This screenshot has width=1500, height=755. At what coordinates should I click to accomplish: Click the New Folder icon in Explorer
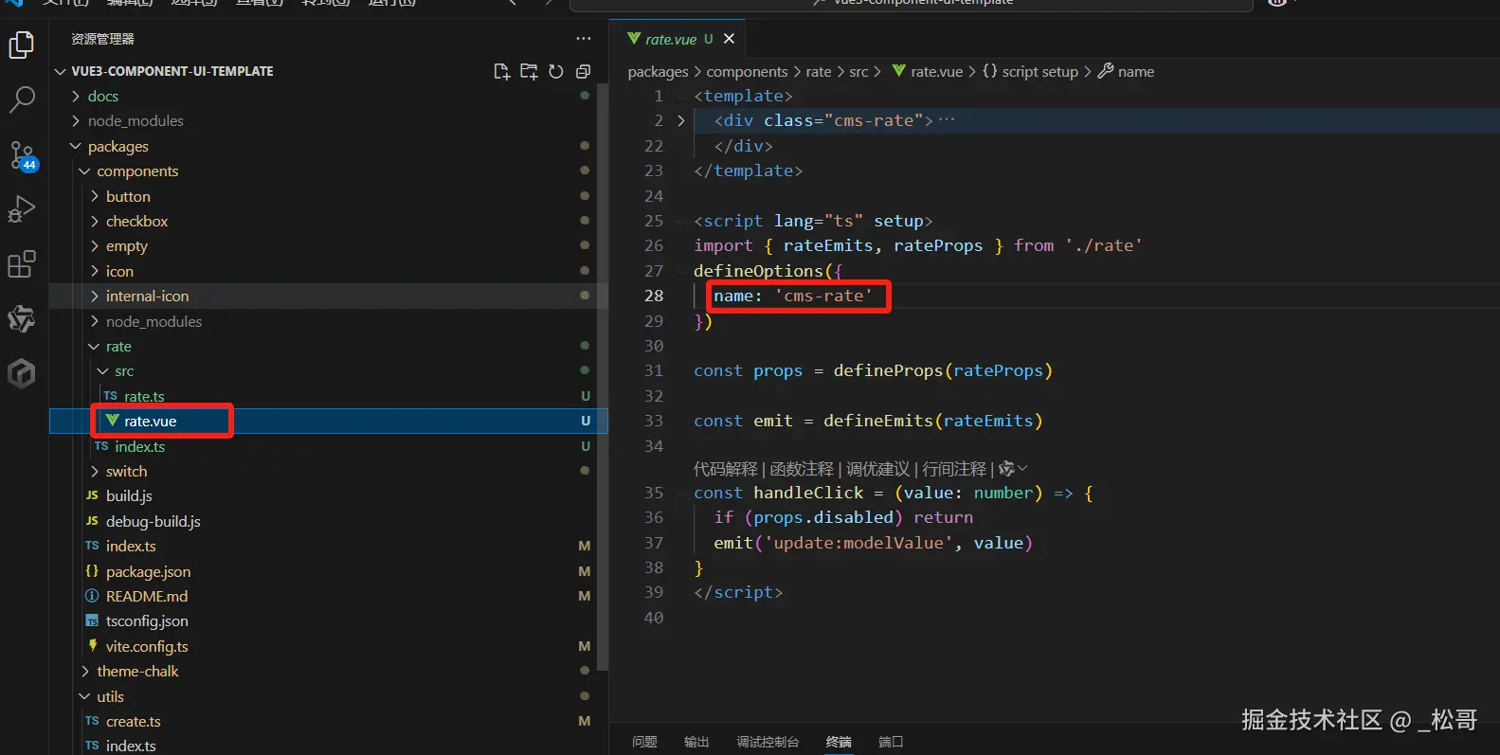[x=529, y=71]
